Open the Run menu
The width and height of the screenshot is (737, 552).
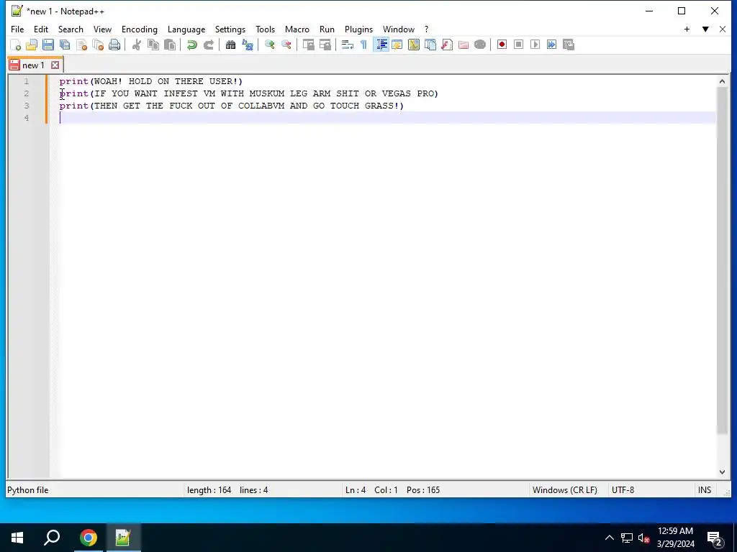[327, 29]
